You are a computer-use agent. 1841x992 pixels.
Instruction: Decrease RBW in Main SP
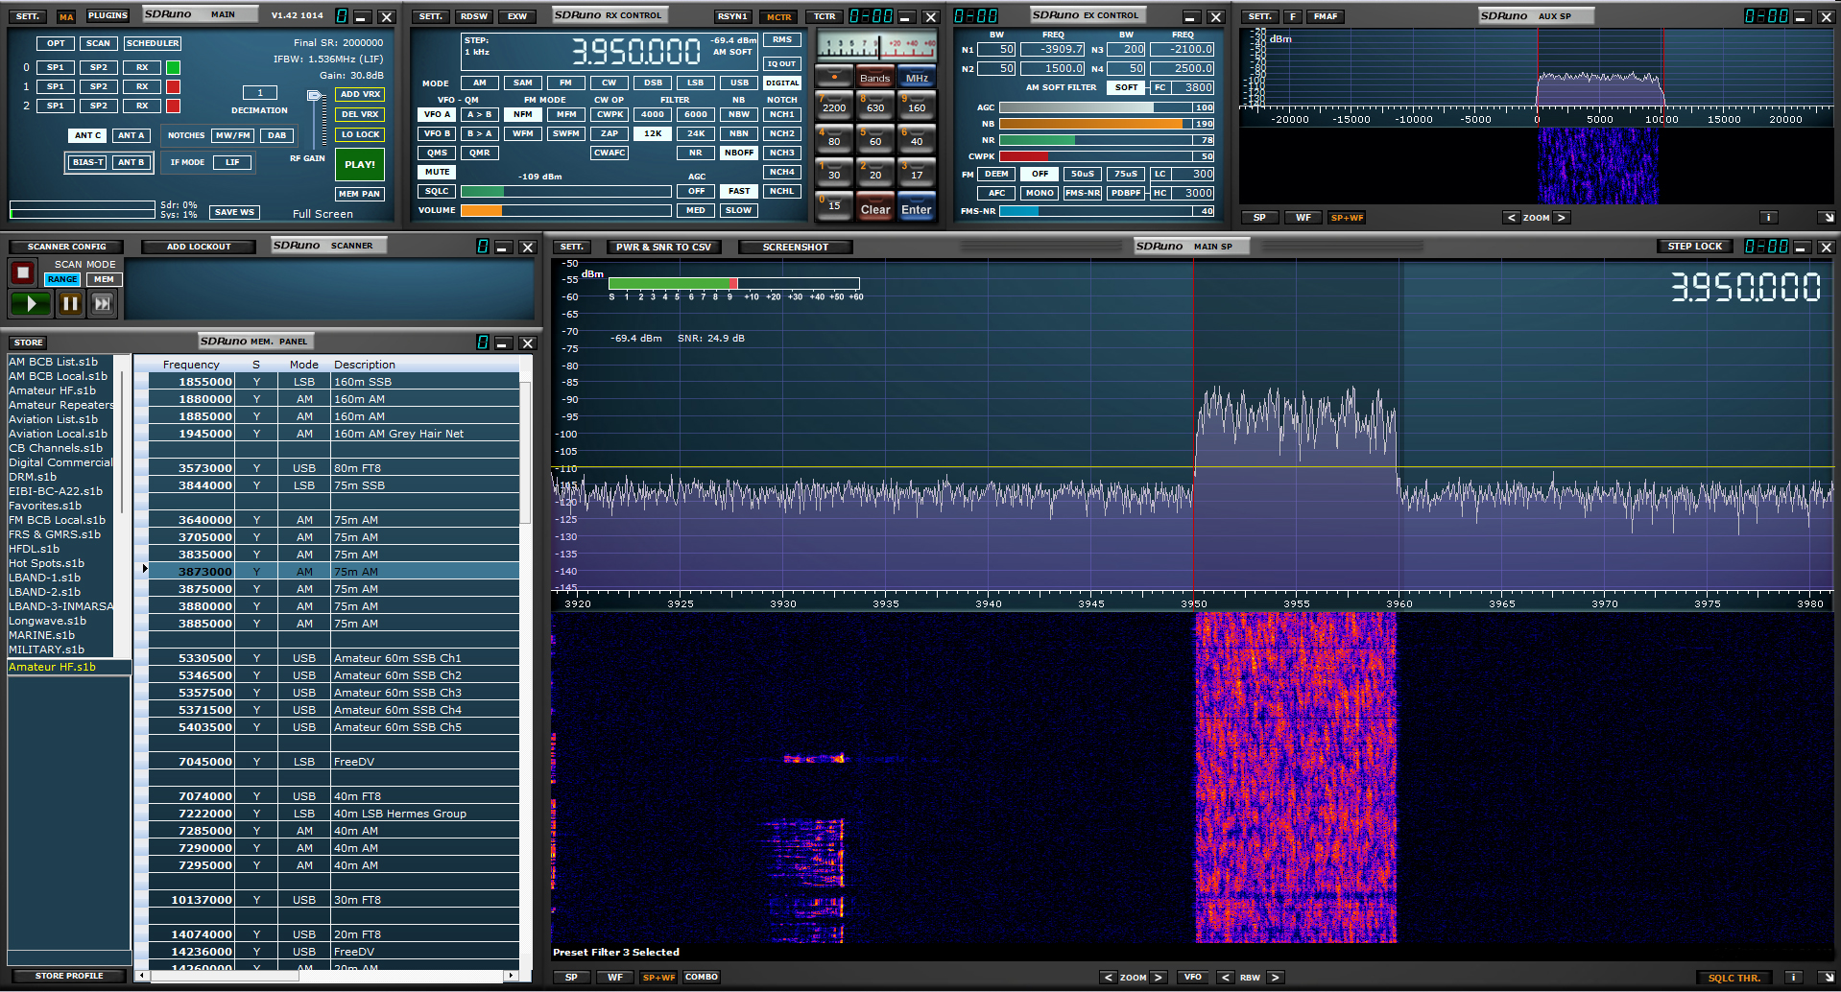click(x=1226, y=978)
